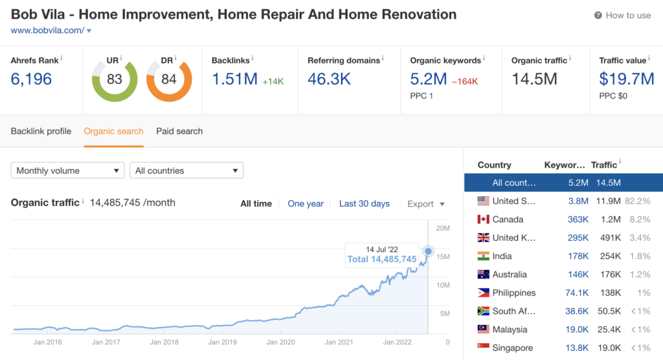The height and width of the screenshot is (360, 663).
Task: Open the 46.3K referring domains value
Action: point(329,79)
